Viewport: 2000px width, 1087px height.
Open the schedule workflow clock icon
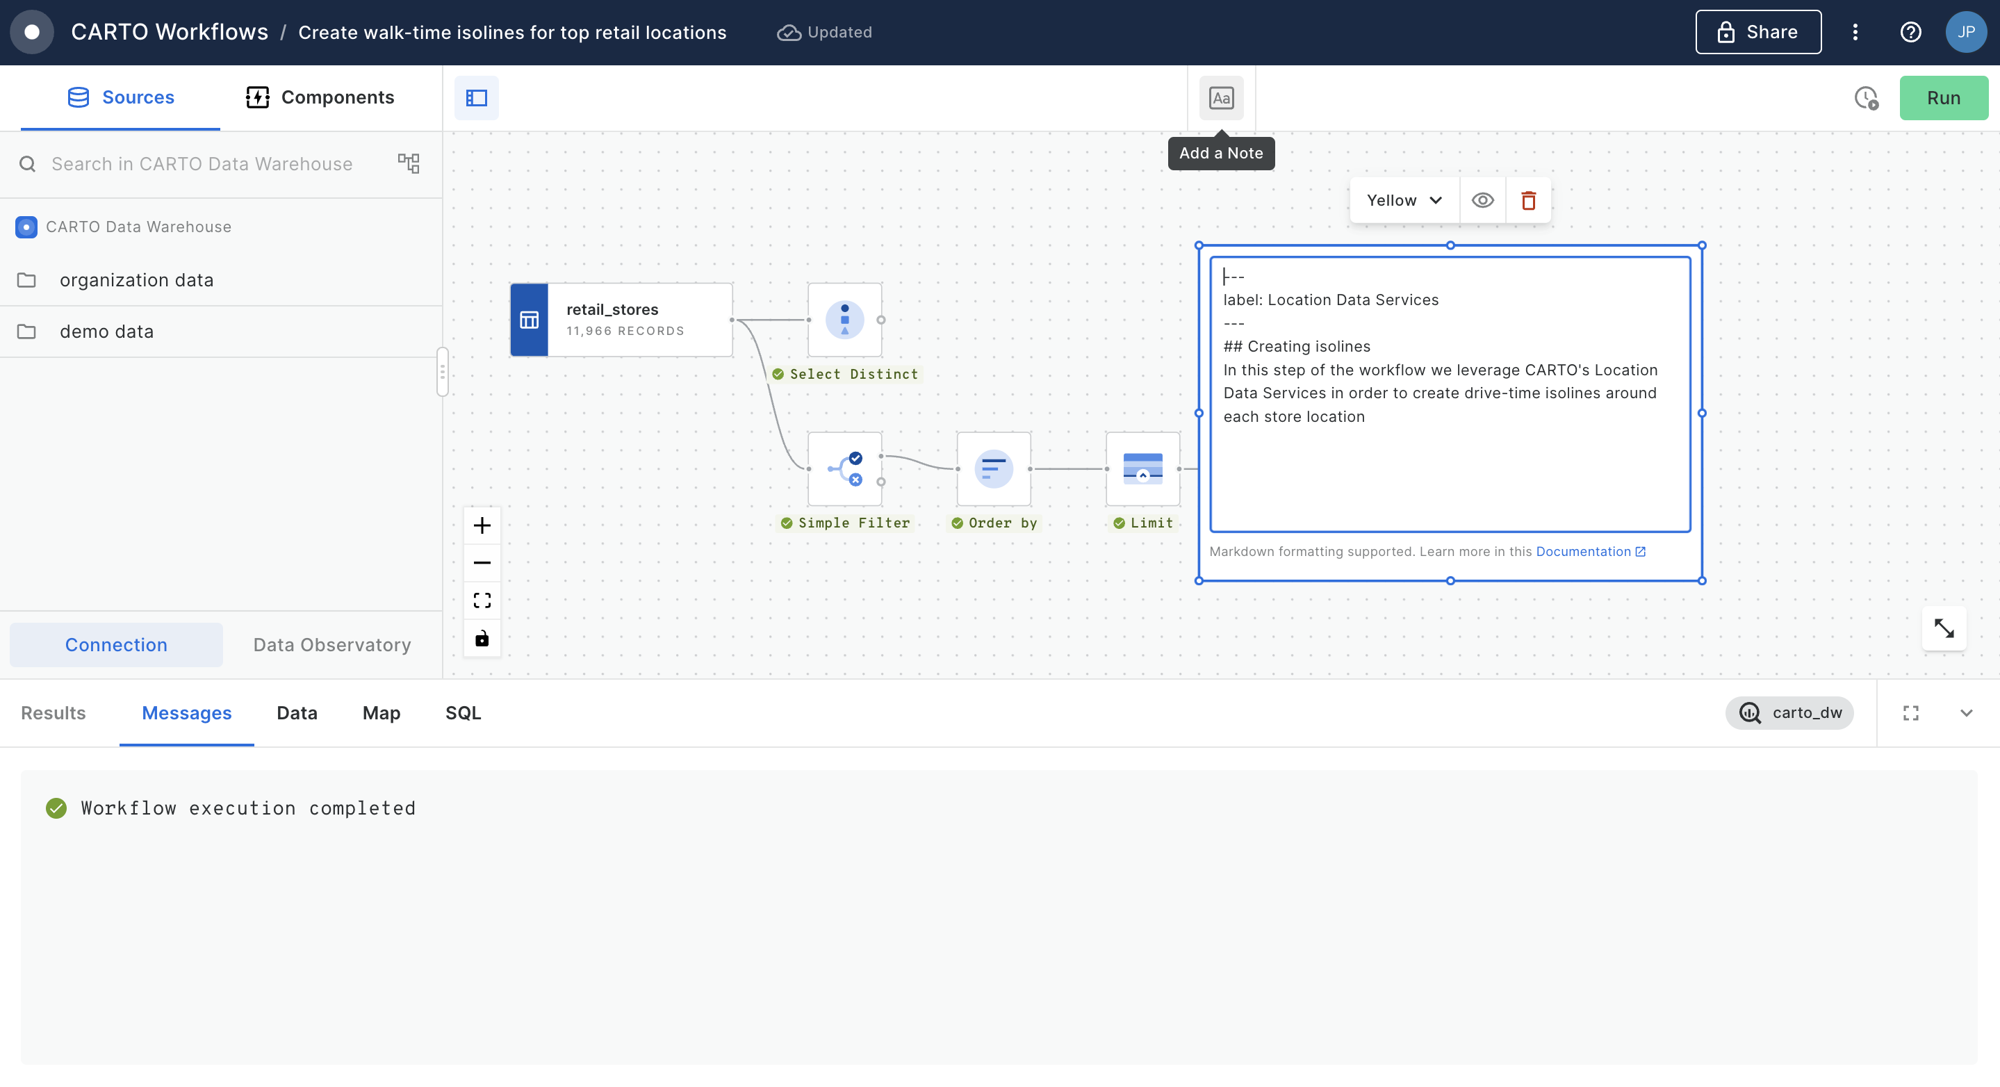[x=1866, y=98]
